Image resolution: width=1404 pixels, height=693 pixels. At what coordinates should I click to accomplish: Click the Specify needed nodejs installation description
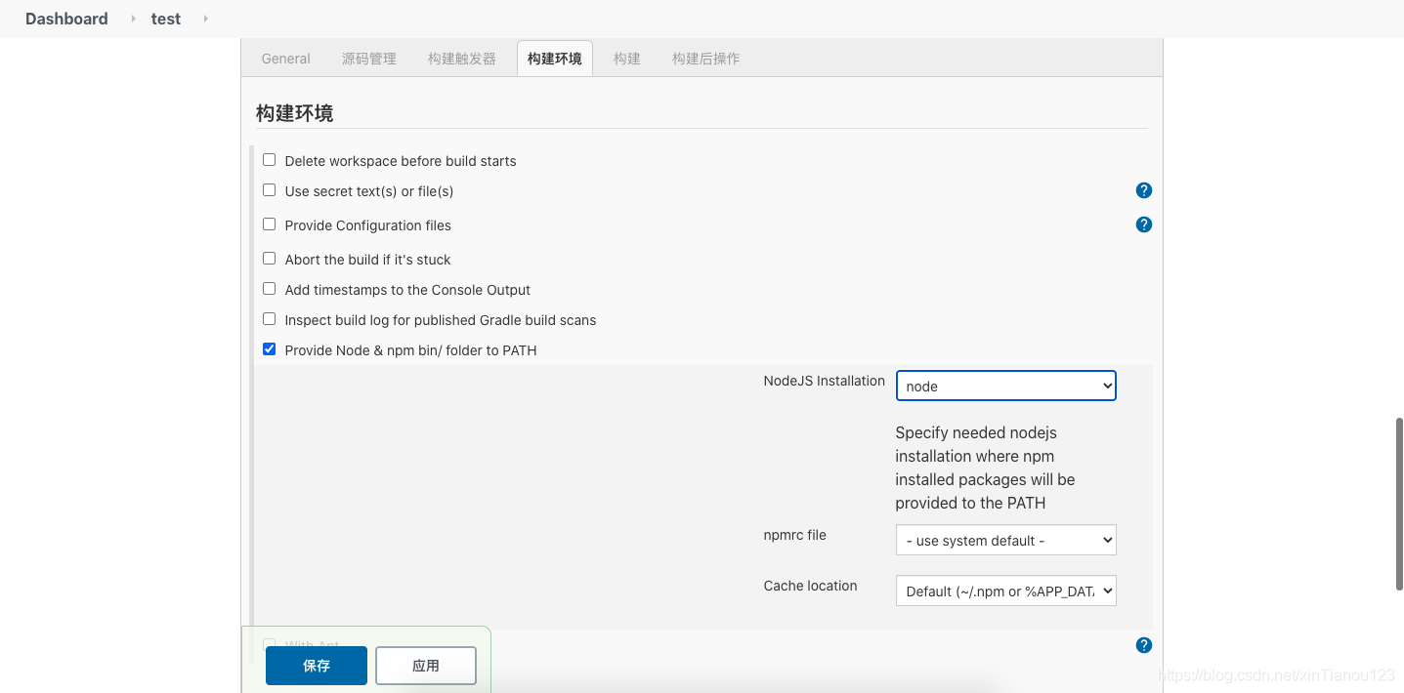985,468
